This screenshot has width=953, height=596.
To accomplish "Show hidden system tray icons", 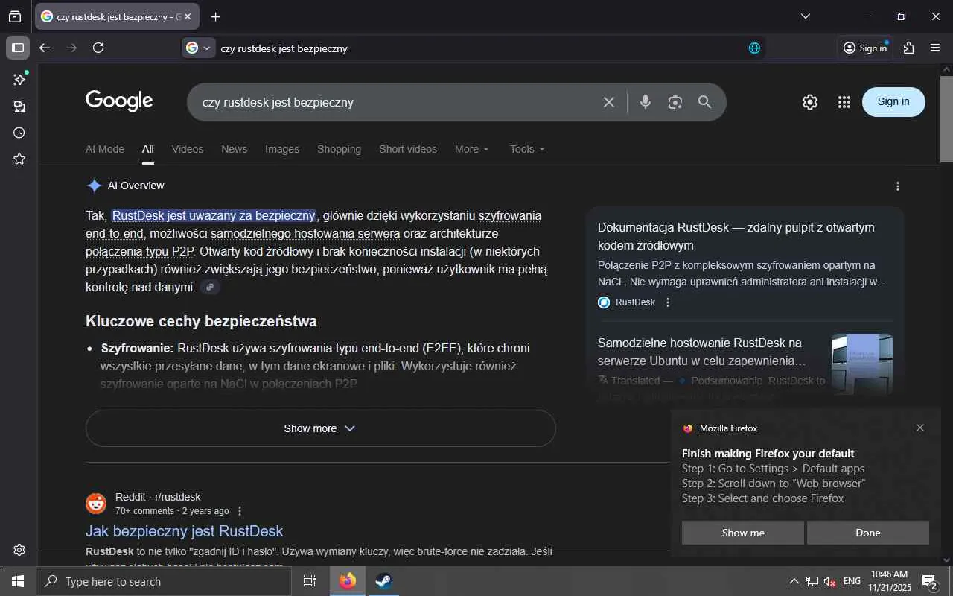I will tap(794, 581).
